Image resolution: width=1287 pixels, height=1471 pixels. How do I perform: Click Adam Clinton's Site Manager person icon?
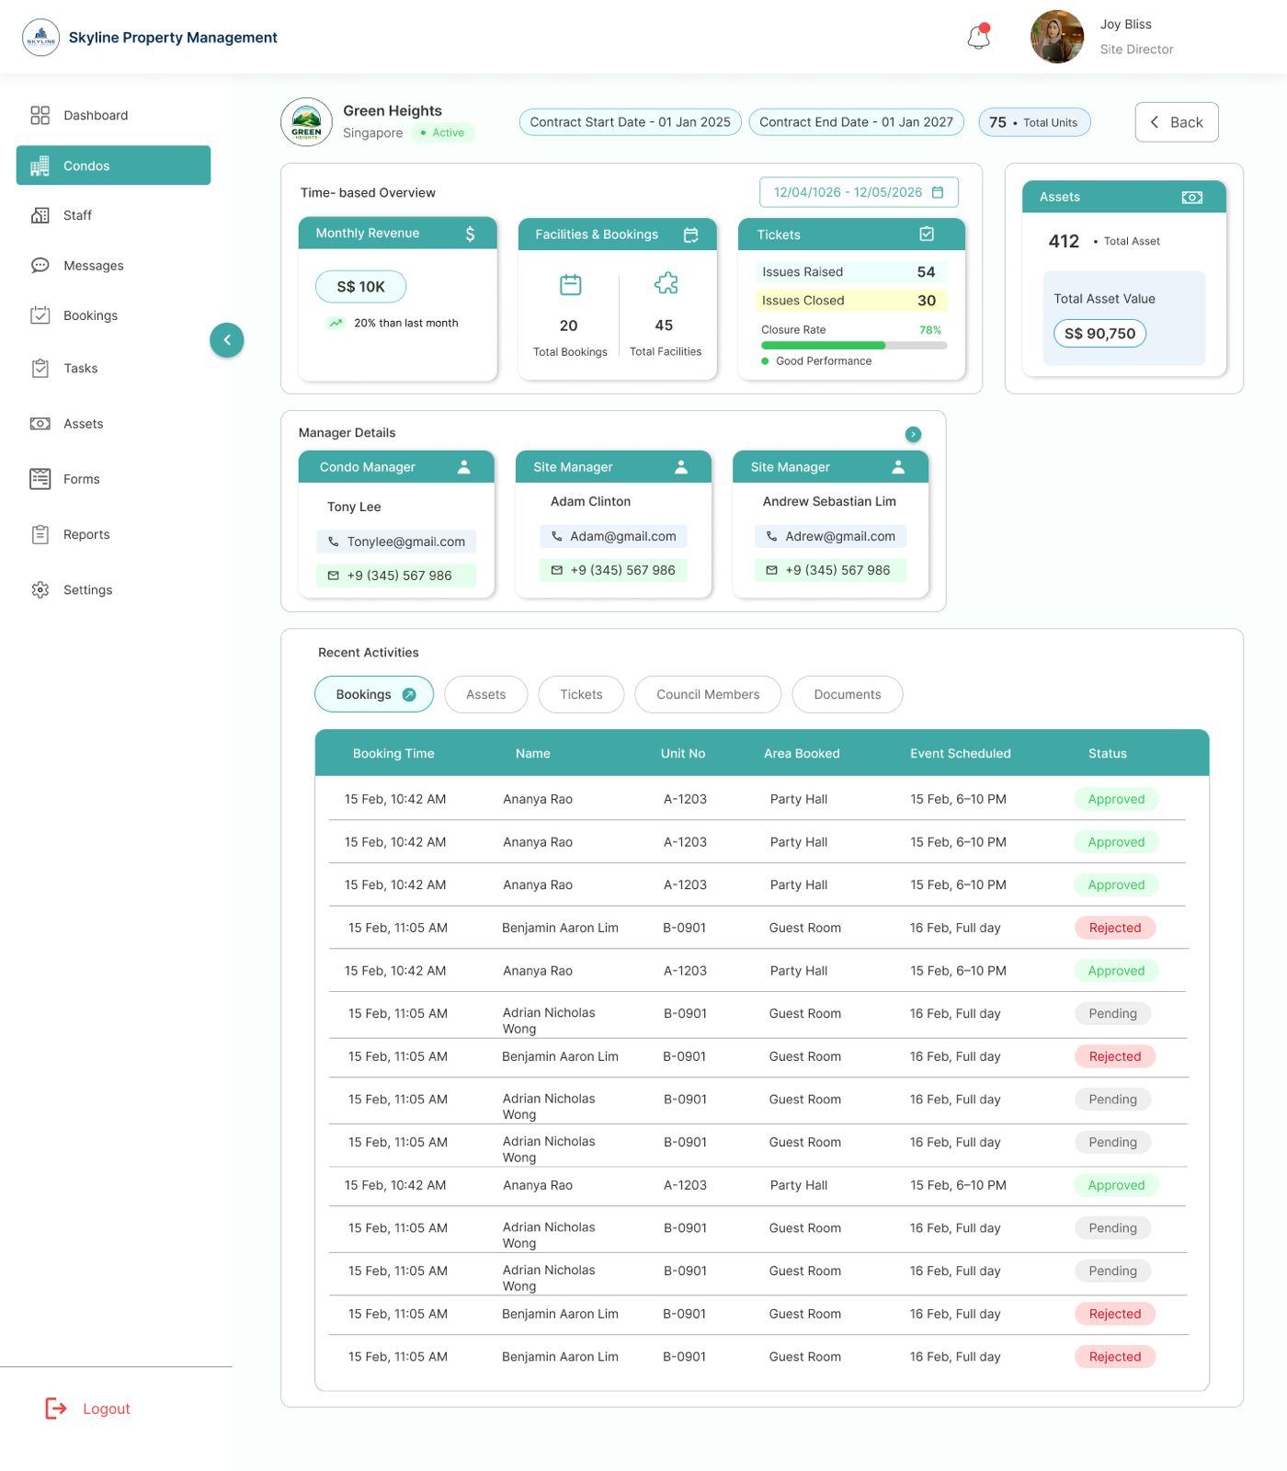click(x=681, y=467)
